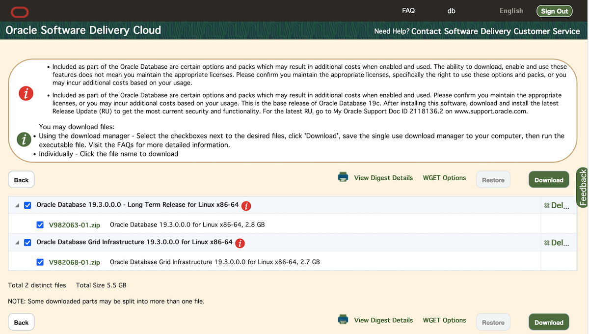Viewport: 589px width, 334px height.
Task: Click info icon next to Grid Infrastructure 19.3.0.0.0
Action: [x=240, y=243]
